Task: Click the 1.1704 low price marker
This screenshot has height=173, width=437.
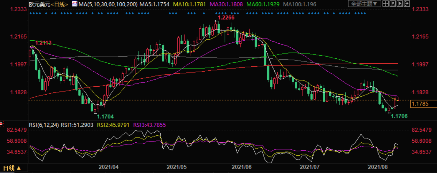Action: click(105, 116)
